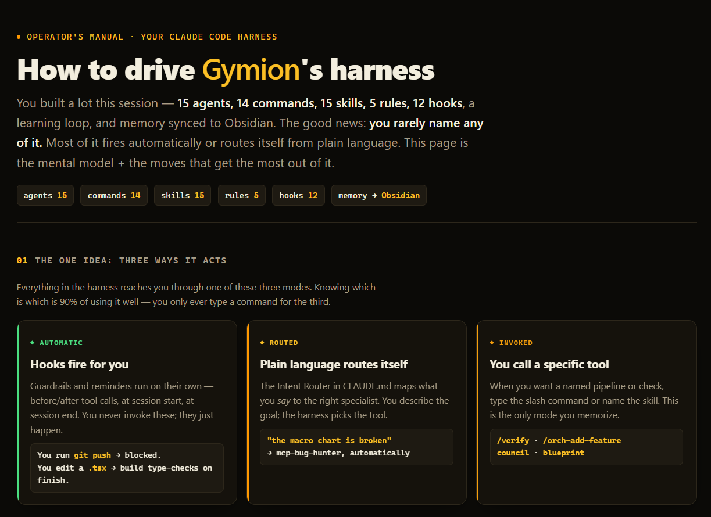Click the '/verify' command text
711x517 pixels.
[x=513, y=440]
